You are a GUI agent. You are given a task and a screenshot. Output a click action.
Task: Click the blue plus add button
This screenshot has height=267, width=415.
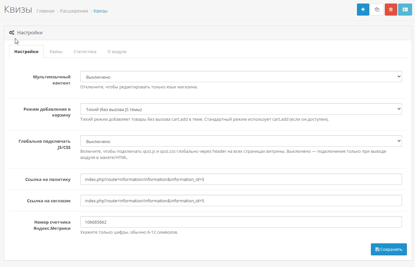[363, 10]
